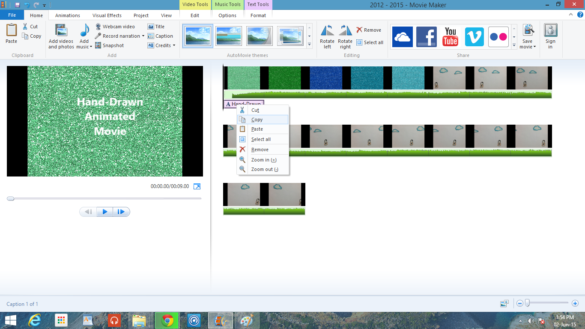Image resolution: width=585 pixels, height=329 pixels.
Task: Open the File menu
Action: point(12,15)
